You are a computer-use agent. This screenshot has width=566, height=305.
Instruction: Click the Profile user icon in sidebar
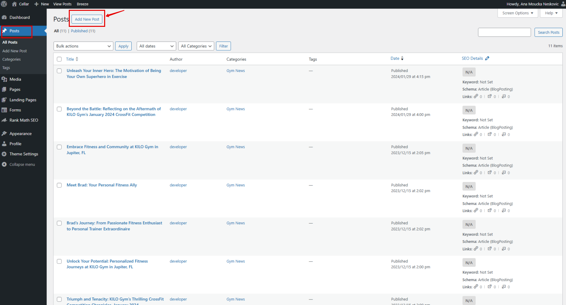(x=4, y=144)
